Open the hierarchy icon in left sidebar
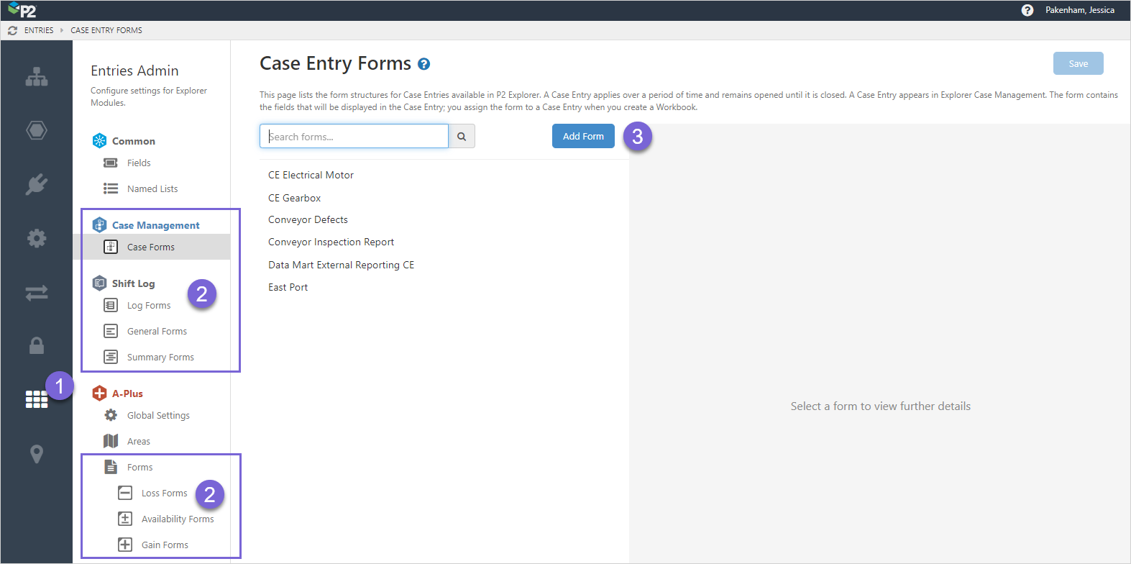 tap(37, 77)
